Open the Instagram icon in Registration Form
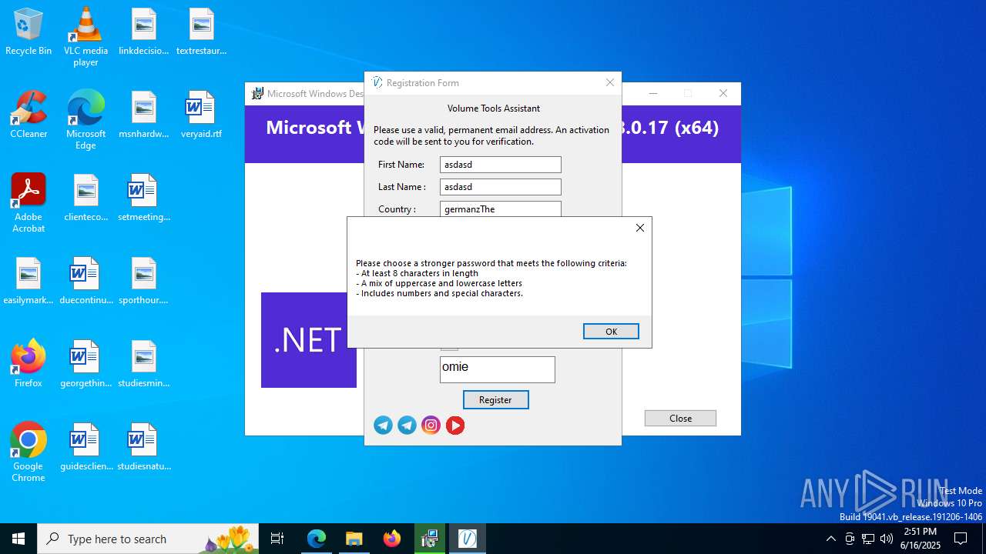 pos(431,426)
